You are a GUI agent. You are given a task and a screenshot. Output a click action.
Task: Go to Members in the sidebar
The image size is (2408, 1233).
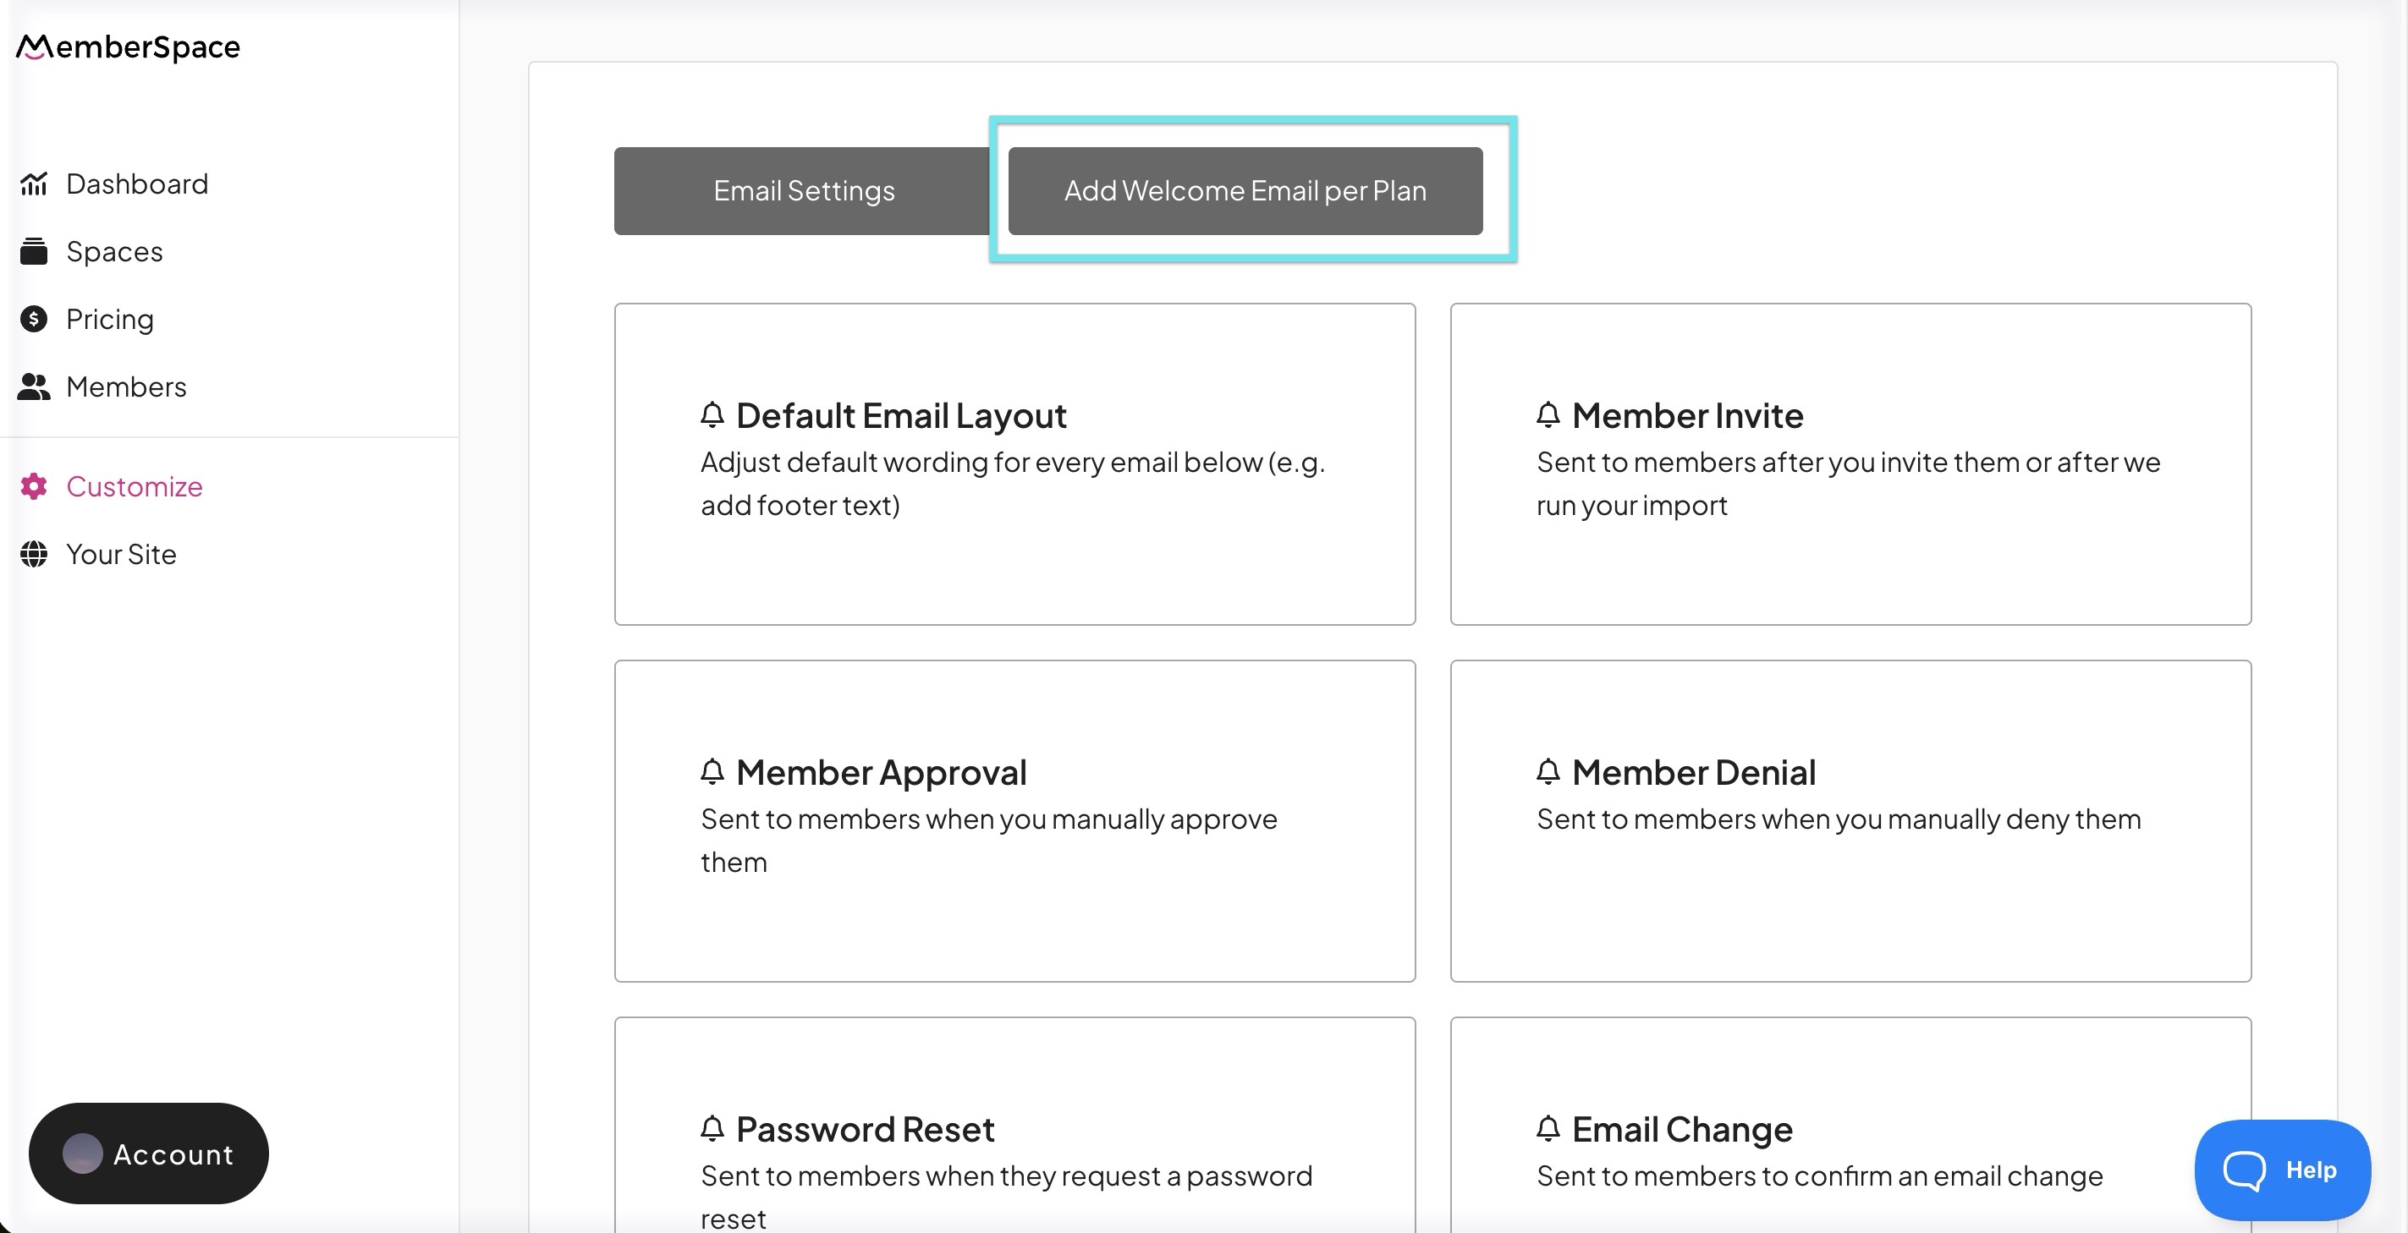(126, 386)
